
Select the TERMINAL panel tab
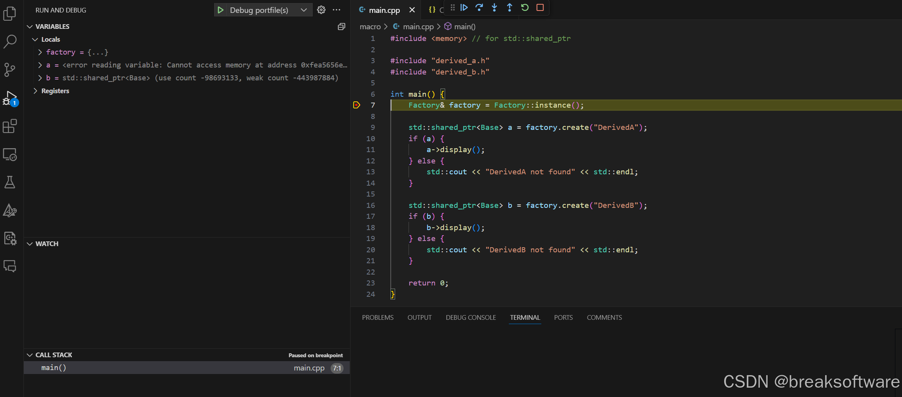525,317
